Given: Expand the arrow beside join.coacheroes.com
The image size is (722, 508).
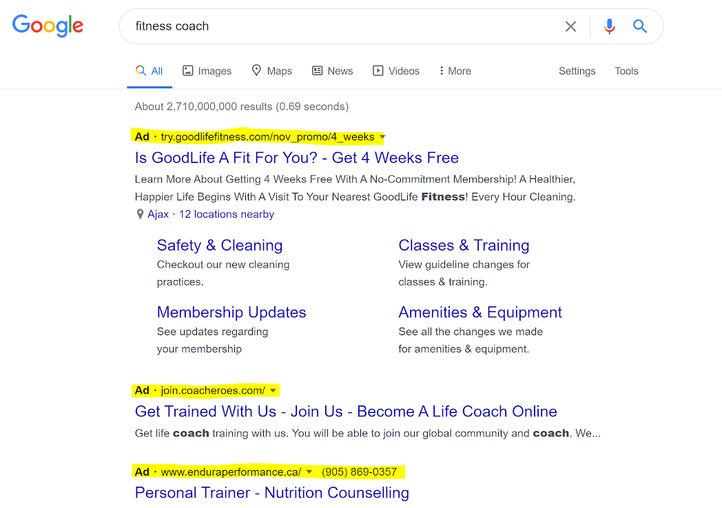Looking at the screenshot, I should (273, 390).
